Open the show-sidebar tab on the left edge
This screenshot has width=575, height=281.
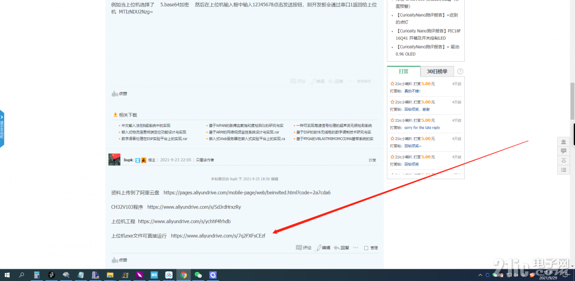(x=2, y=129)
